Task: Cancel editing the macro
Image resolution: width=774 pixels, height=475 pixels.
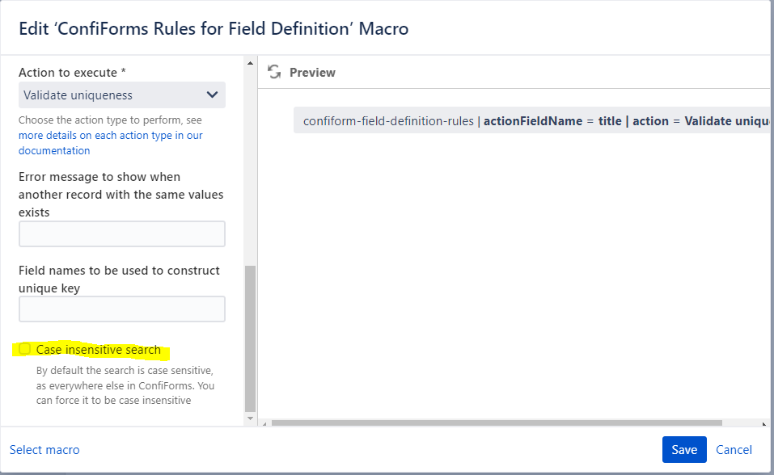Action: click(x=734, y=450)
